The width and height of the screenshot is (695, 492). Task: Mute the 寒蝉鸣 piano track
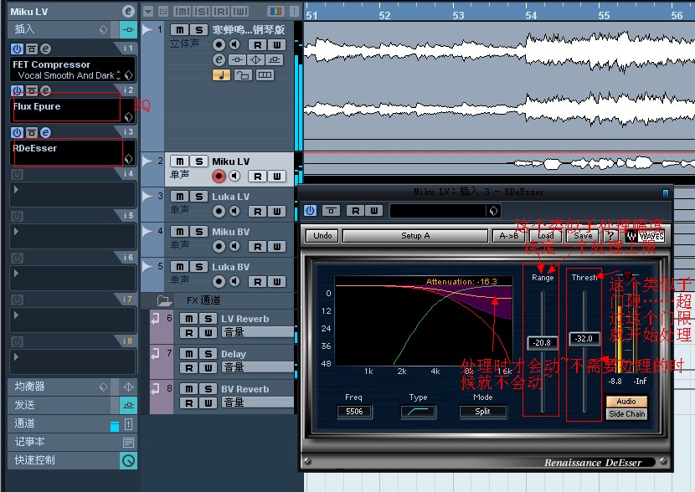coord(179,29)
